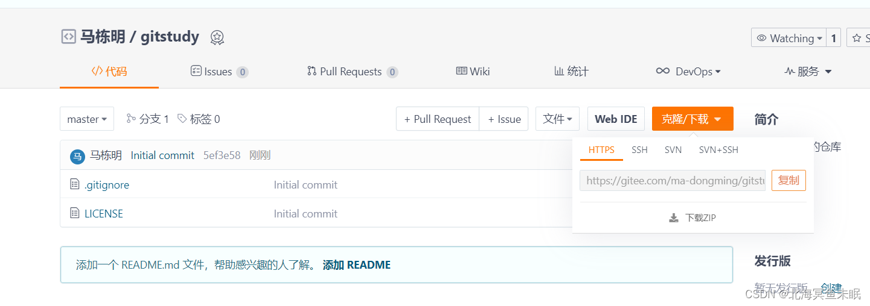
Task: Click the 复制 copy button
Action: [788, 180]
